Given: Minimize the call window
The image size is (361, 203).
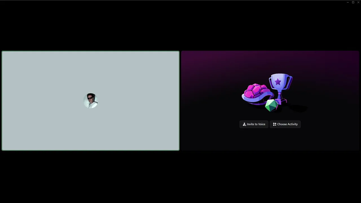Looking at the screenshot, I should pos(348,2).
